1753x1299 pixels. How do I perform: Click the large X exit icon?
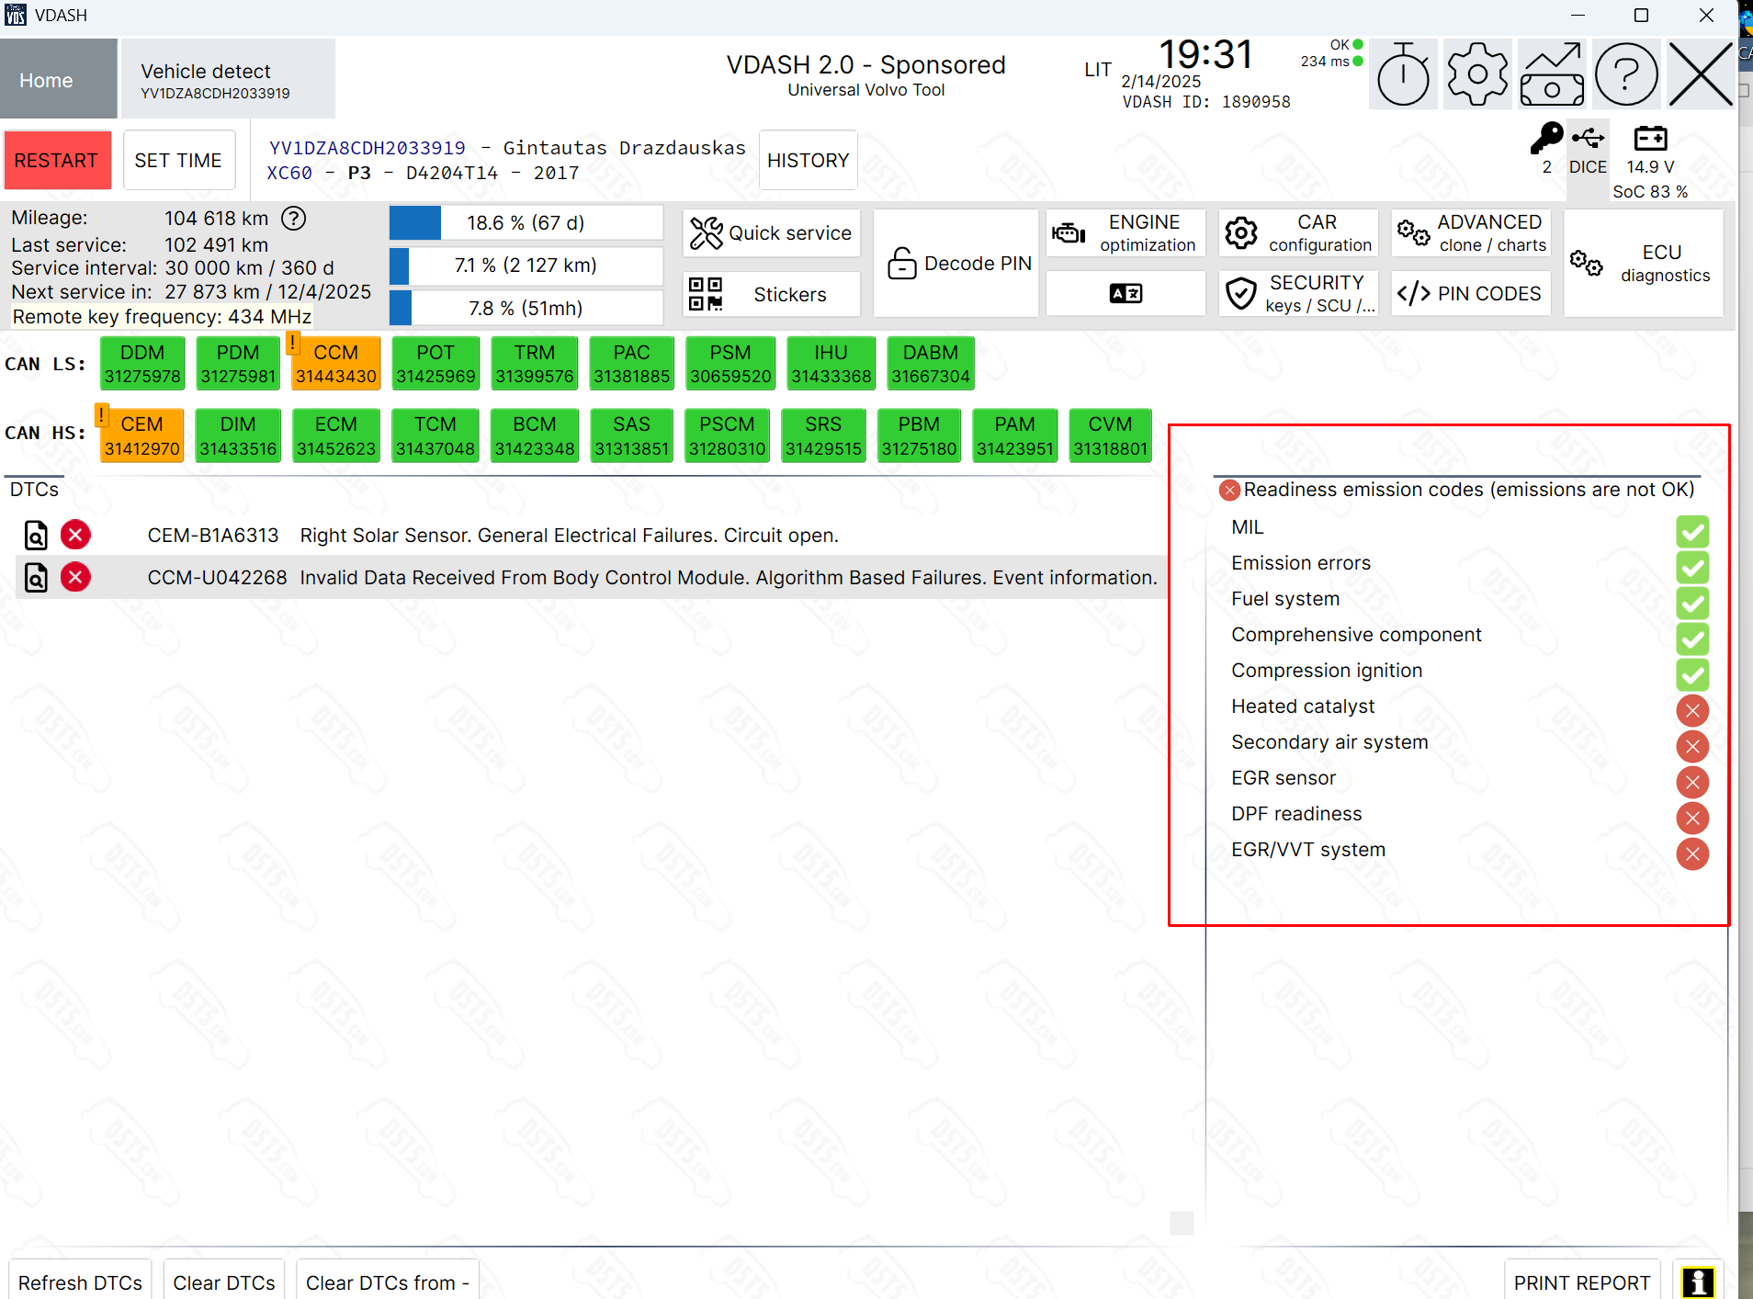pyautogui.click(x=1701, y=74)
